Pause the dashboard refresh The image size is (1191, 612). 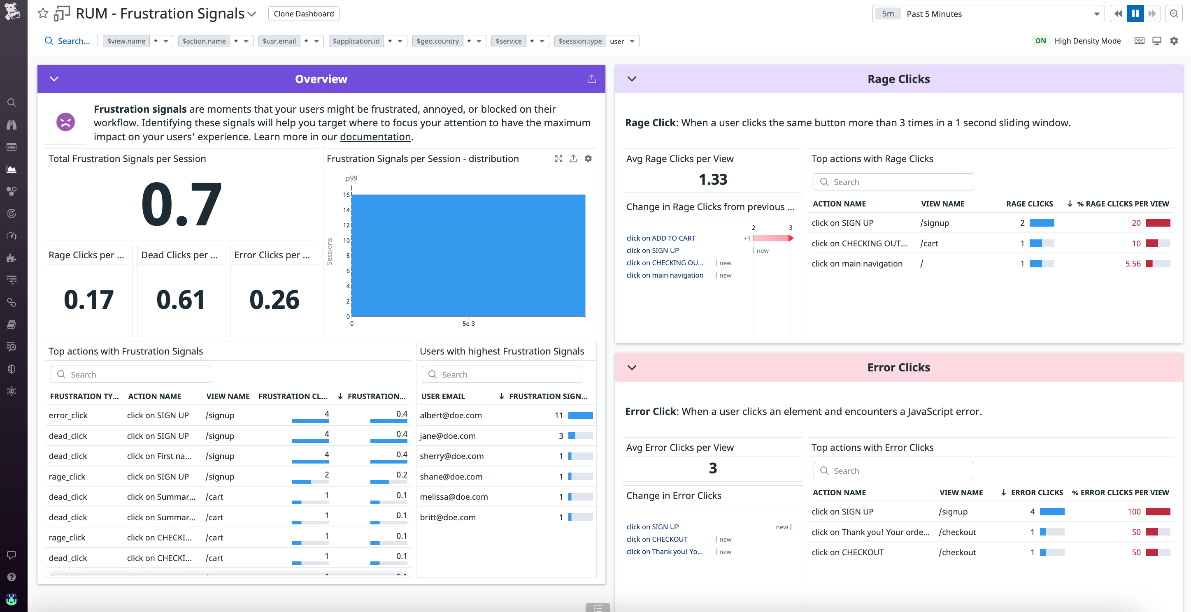[x=1135, y=14]
